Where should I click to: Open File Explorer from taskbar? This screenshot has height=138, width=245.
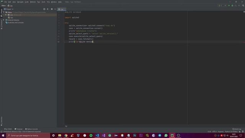(60, 135)
